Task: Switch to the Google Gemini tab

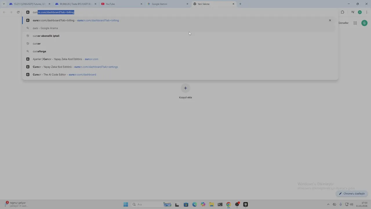Action: coord(168,4)
